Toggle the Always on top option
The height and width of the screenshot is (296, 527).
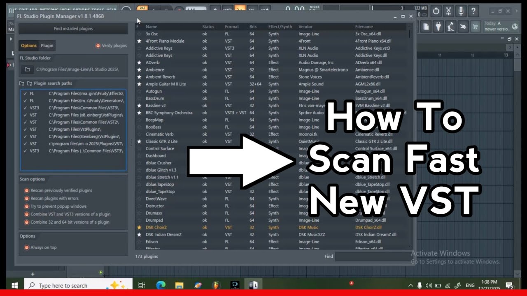(27, 247)
